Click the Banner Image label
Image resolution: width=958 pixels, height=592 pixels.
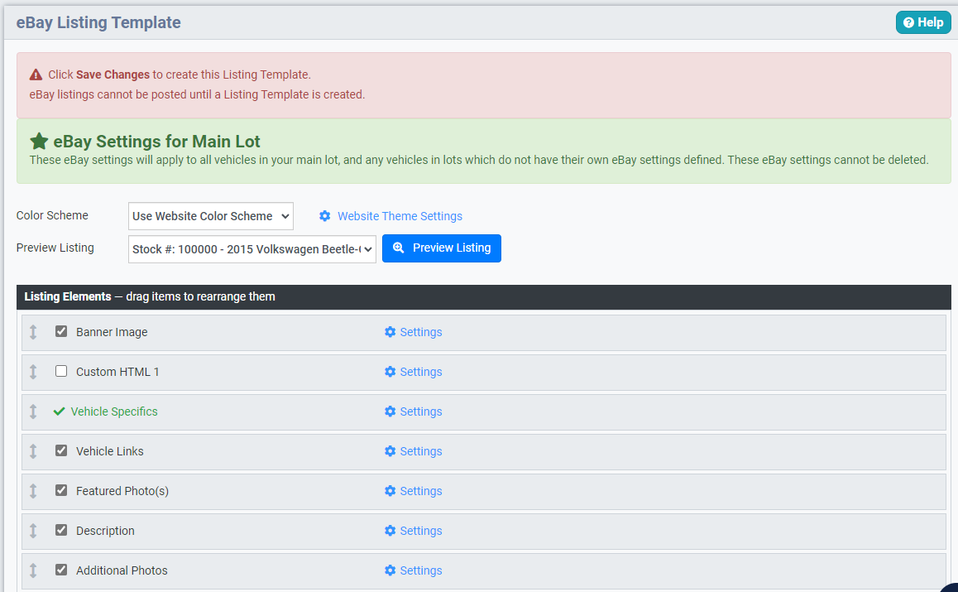[112, 332]
